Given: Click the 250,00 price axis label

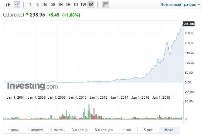Looking at the screenshot, I should tap(190, 33).
